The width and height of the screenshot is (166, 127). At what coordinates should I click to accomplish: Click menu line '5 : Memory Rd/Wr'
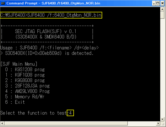[25, 97]
